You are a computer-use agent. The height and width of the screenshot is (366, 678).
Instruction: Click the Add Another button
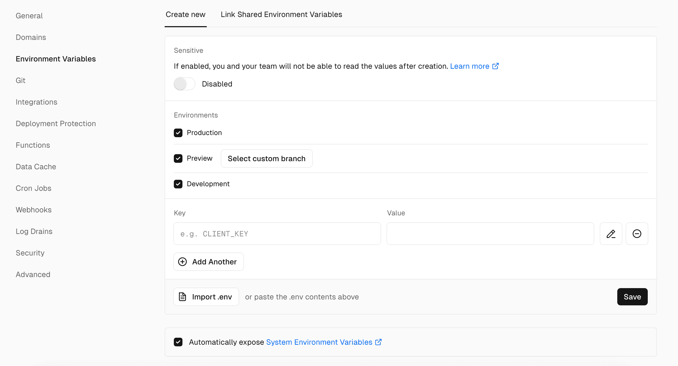coord(209,262)
